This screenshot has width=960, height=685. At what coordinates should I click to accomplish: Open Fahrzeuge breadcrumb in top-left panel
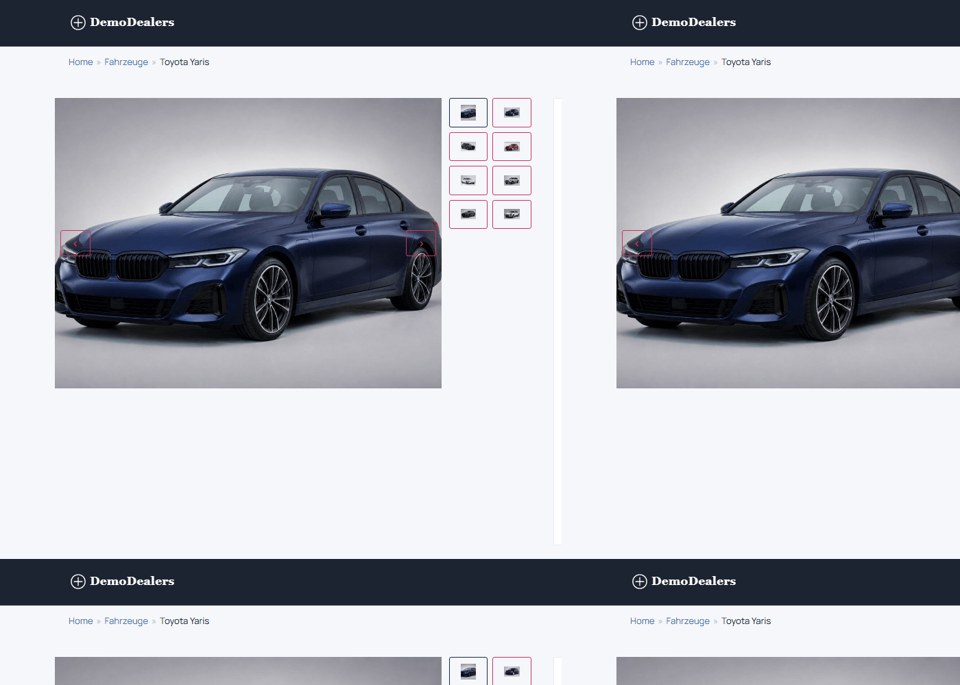pos(126,62)
